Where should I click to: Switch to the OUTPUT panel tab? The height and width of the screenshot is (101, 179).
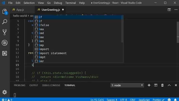(x=34, y=85)
